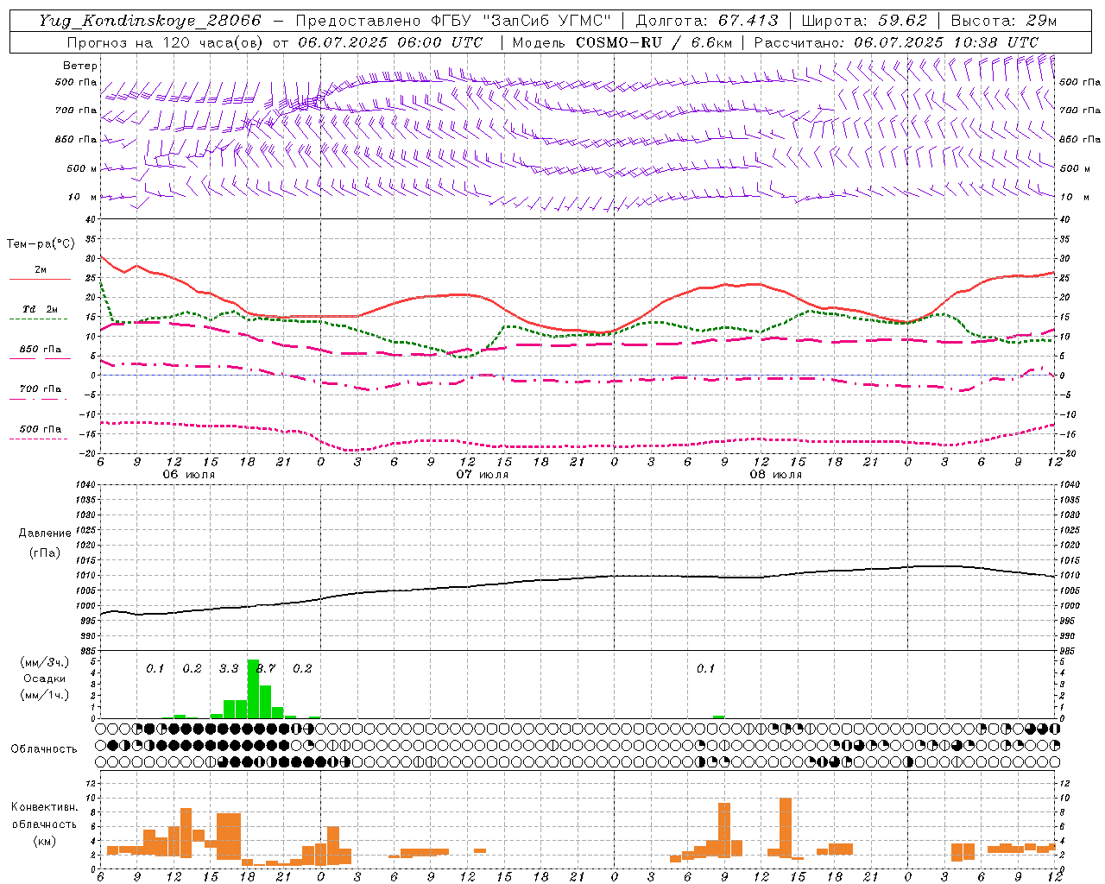Click the forecast header 'Прогноз на 120 часа(ов)'

pyautogui.click(x=167, y=42)
